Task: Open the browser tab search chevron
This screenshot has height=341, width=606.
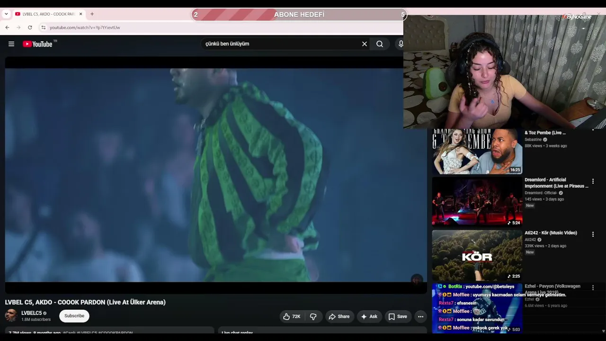Action: (x=6, y=14)
